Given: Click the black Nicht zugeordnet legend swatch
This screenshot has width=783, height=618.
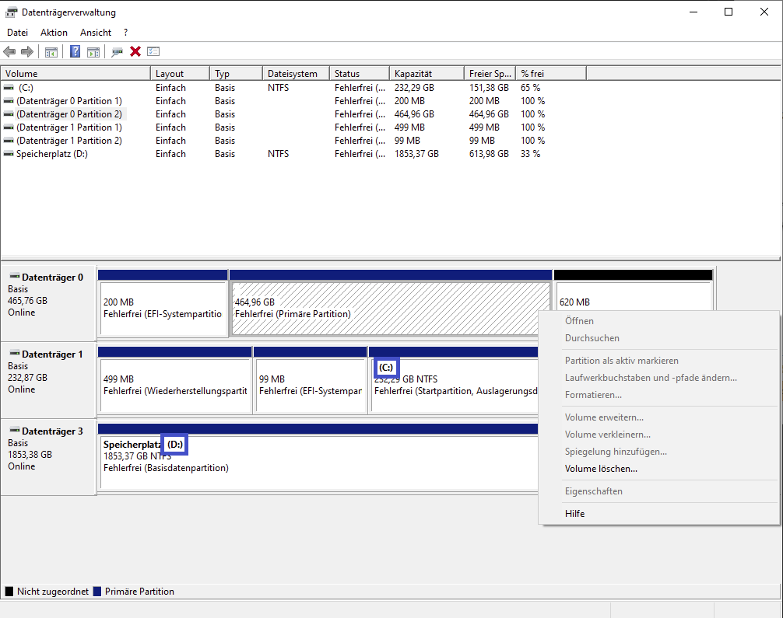Looking at the screenshot, I should [x=9, y=591].
